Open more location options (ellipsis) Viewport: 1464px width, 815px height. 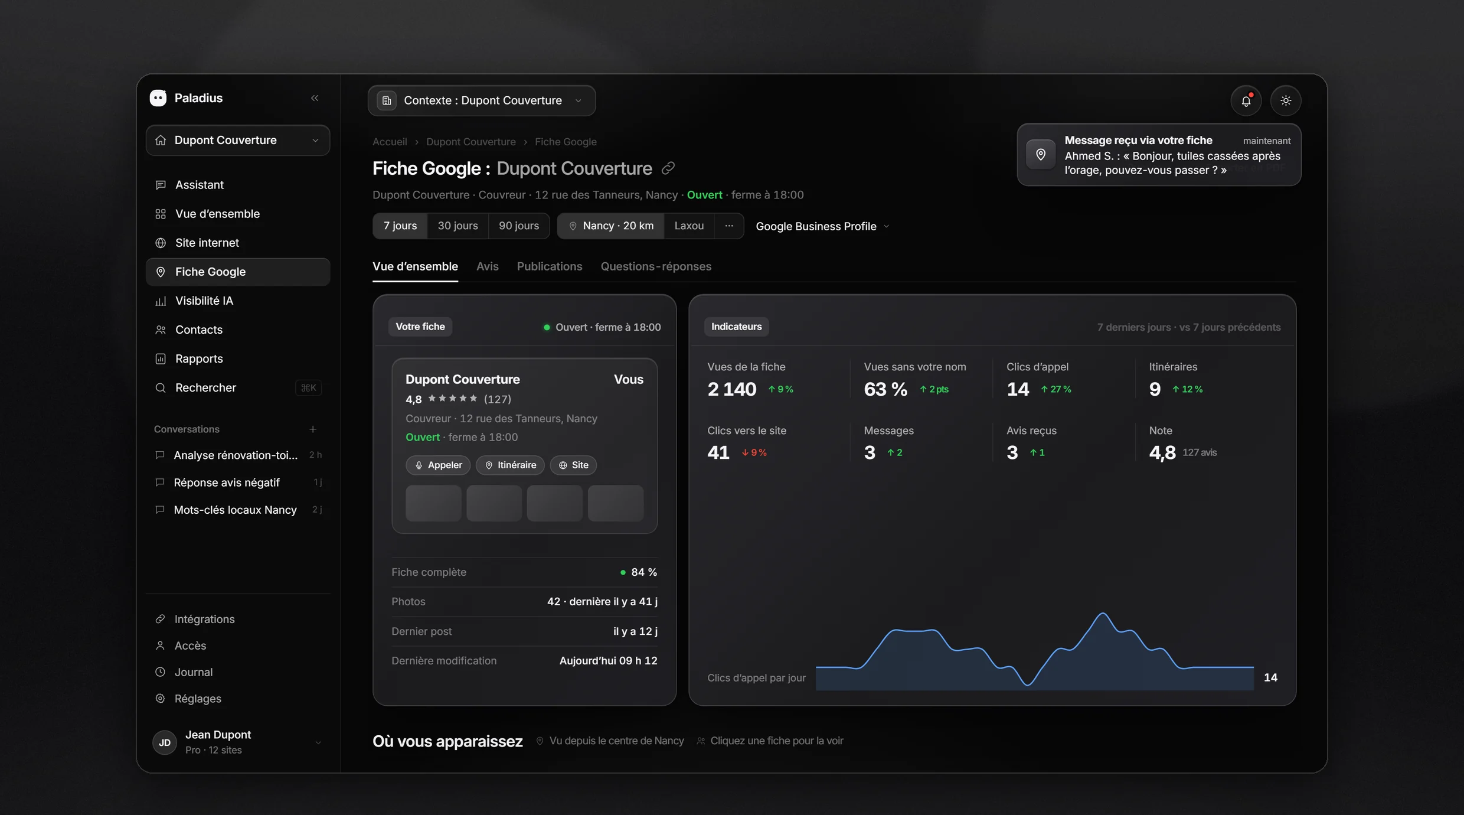pyautogui.click(x=729, y=226)
